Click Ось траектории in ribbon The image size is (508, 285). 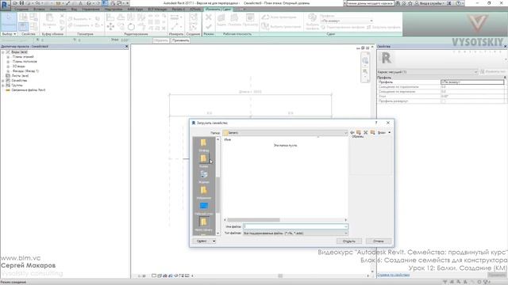coord(279,17)
